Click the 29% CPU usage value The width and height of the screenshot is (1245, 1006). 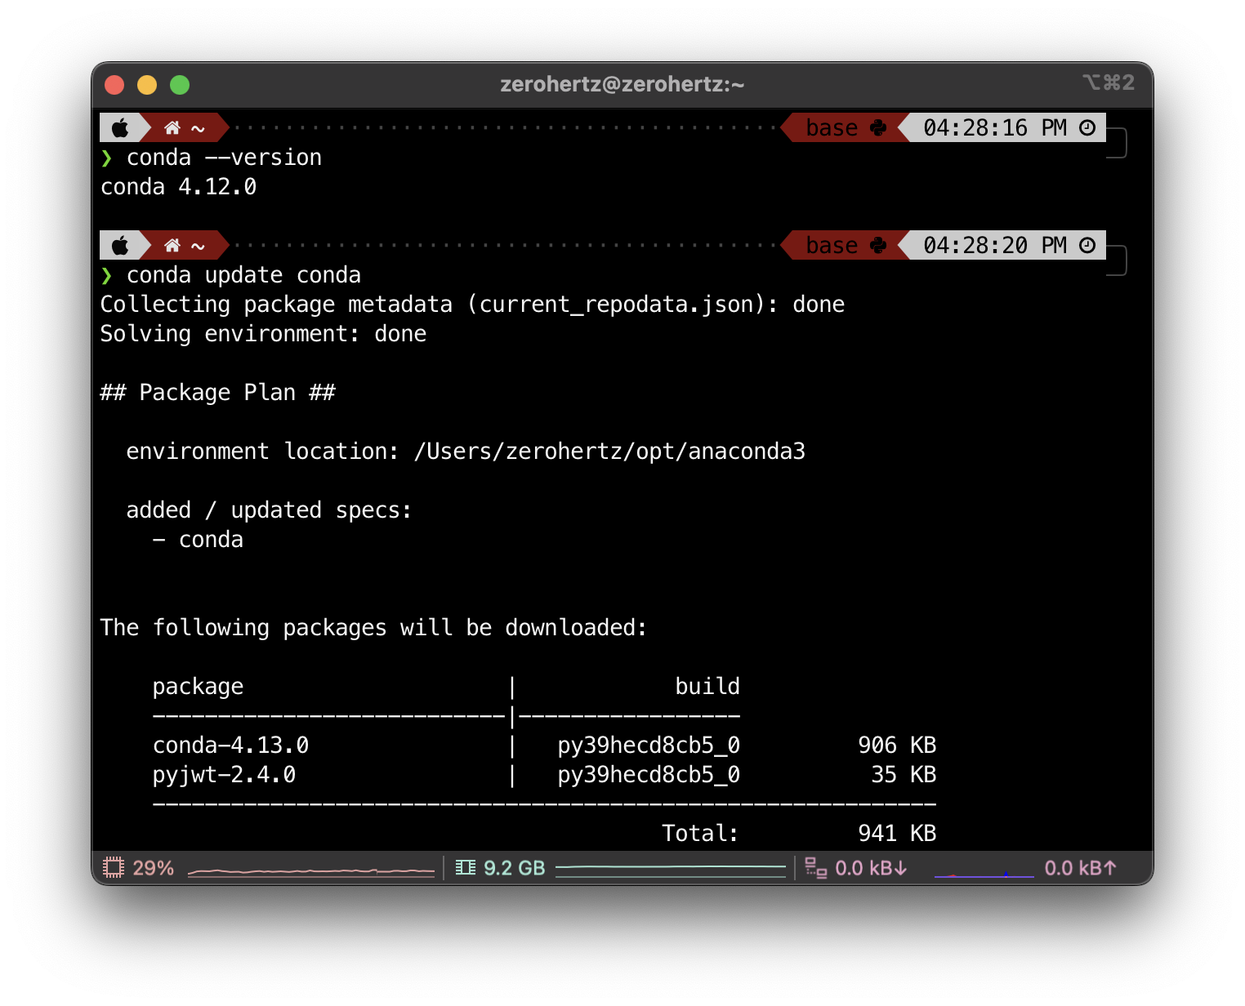[154, 868]
